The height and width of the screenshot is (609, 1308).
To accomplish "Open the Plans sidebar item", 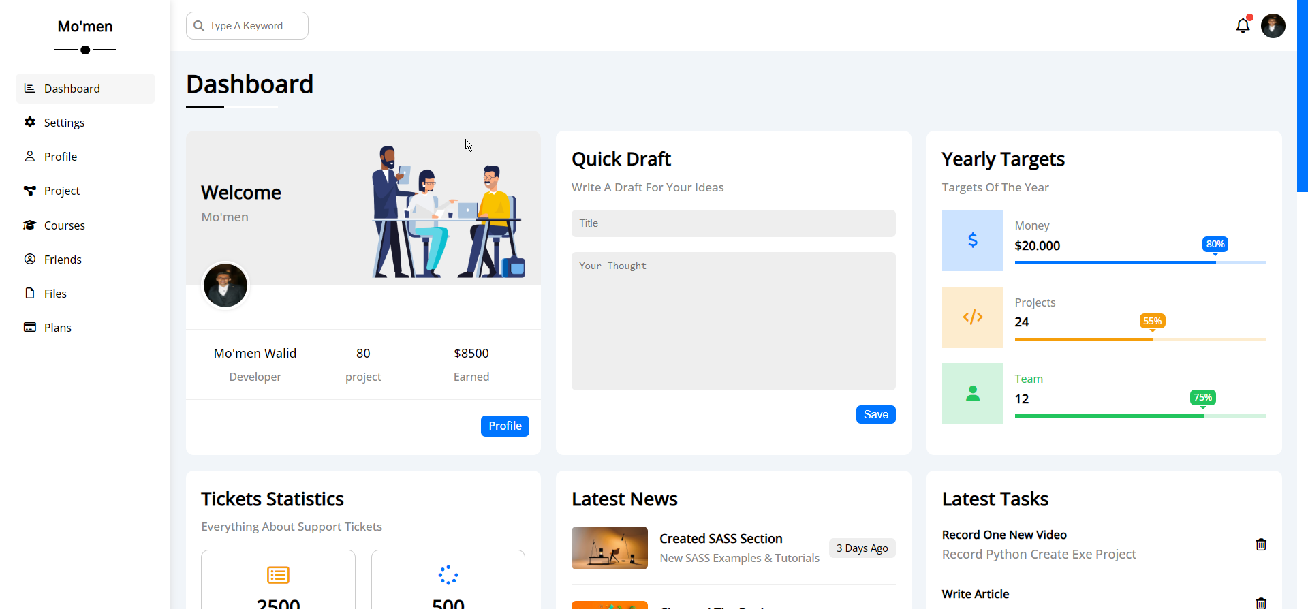I will click(57, 328).
